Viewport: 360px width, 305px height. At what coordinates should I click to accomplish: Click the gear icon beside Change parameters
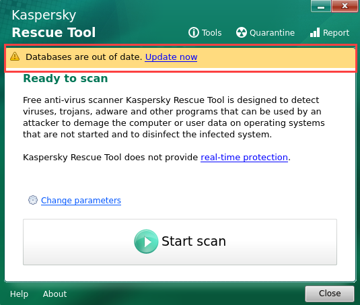pos(33,200)
